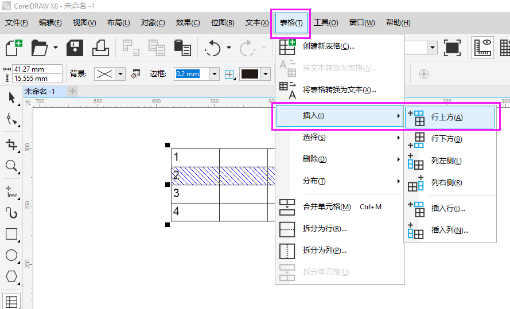Choose 插入列(N)... option
The image size is (510, 309).
450,230
